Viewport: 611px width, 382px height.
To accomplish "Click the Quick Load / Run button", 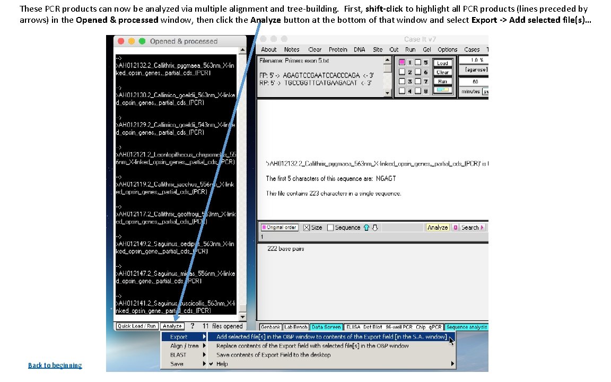I will pos(136,326).
